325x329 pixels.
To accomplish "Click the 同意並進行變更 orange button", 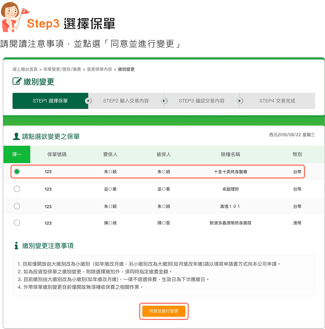I will pyautogui.click(x=164, y=311).
